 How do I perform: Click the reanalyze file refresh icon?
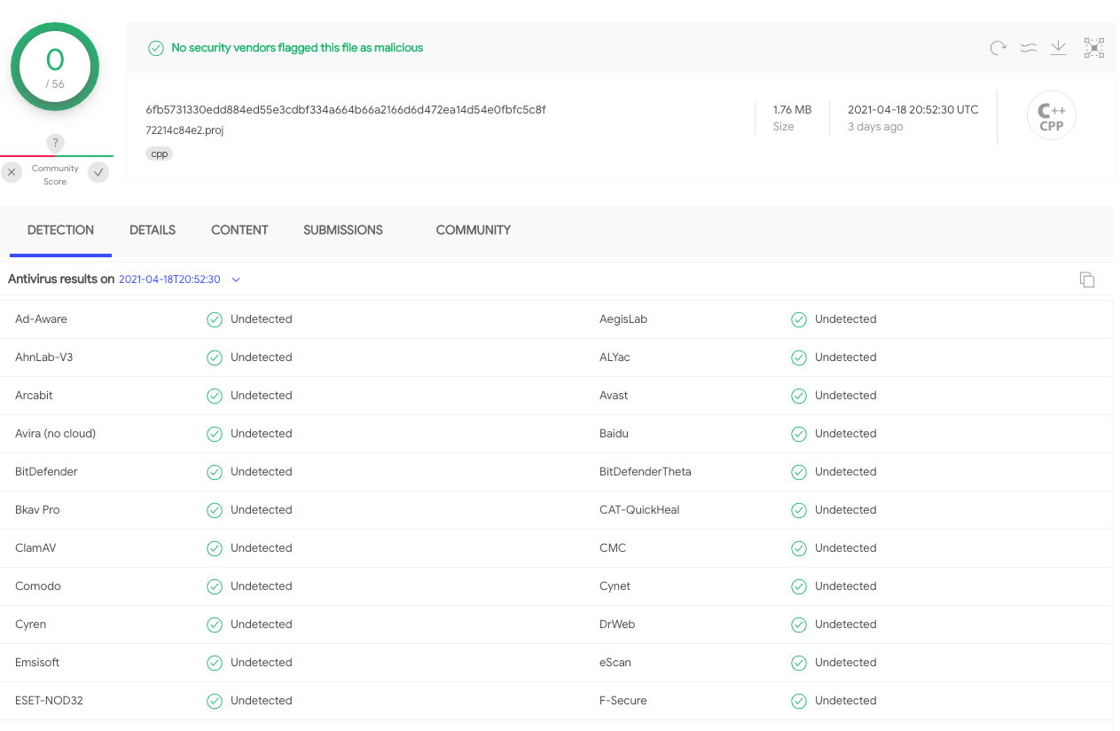(x=999, y=48)
